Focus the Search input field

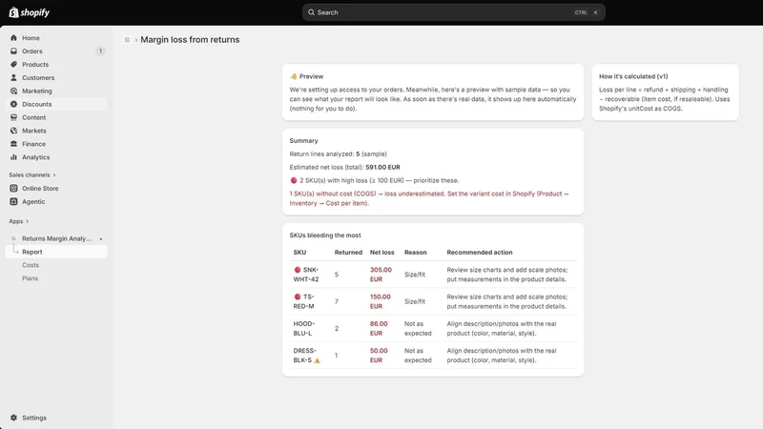click(454, 12)
